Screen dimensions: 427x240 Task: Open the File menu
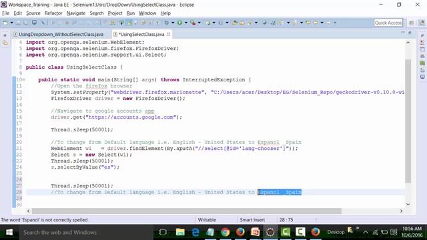tap(5, 13)
